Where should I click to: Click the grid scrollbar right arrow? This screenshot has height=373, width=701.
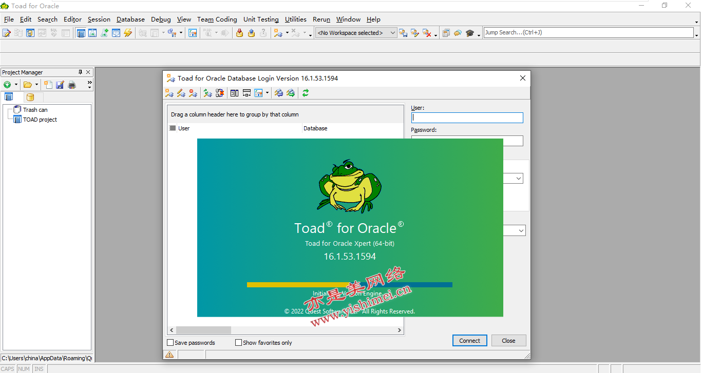pos(400,330)
